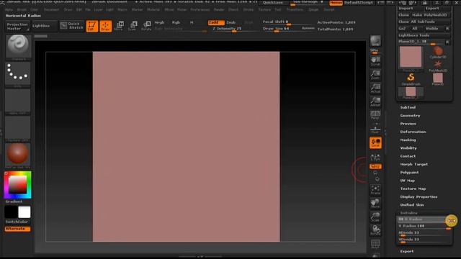Click the AAHalf icon
The height and width of the screenshot is (259, 461).
(x=375, y=102)
